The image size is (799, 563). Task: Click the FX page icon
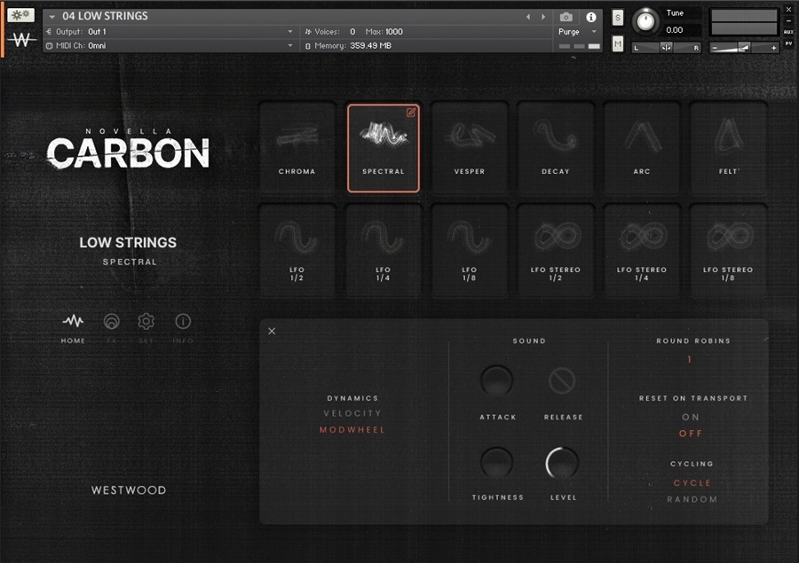[111, 326]
